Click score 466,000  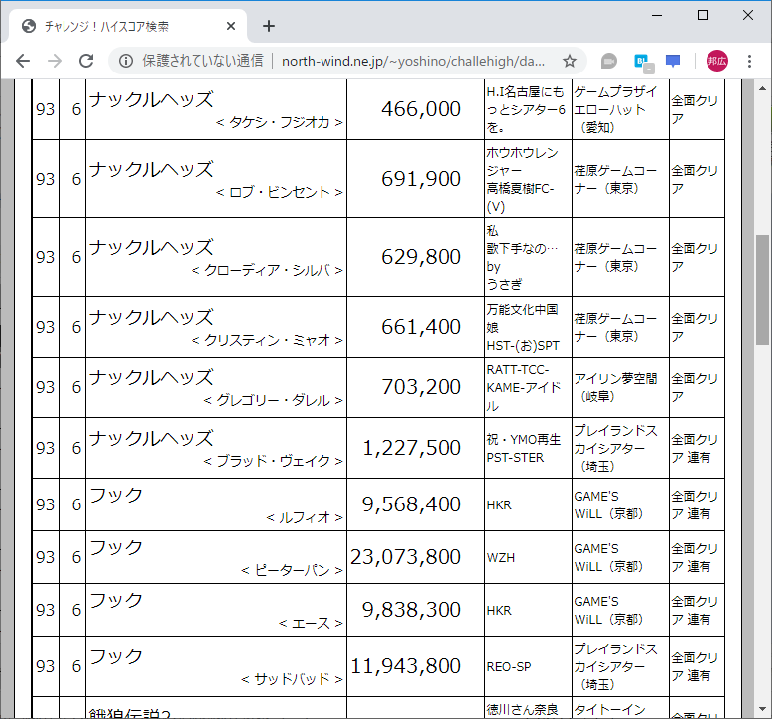[421, 109]
